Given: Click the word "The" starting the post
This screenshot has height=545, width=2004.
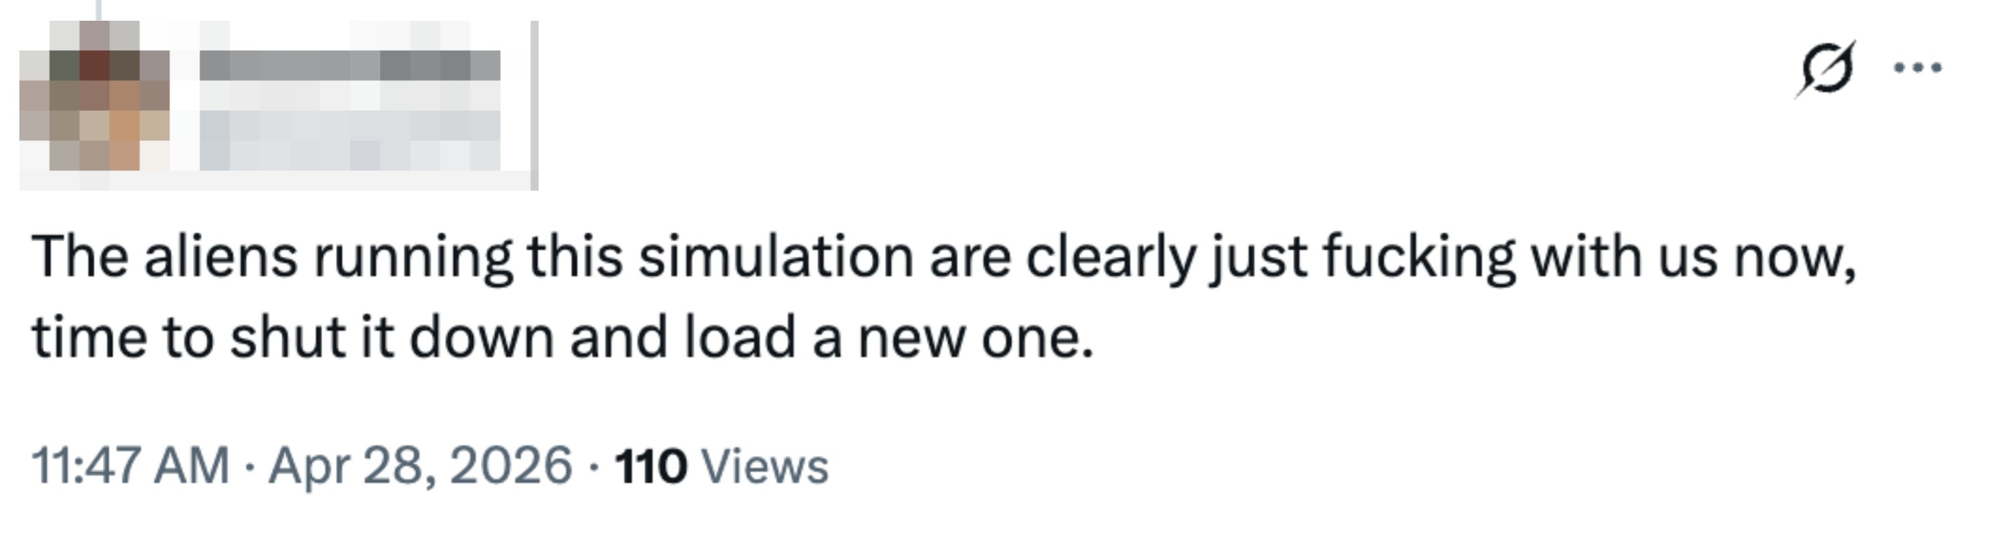Looking at the screenshot, I should tap(80, 256).
